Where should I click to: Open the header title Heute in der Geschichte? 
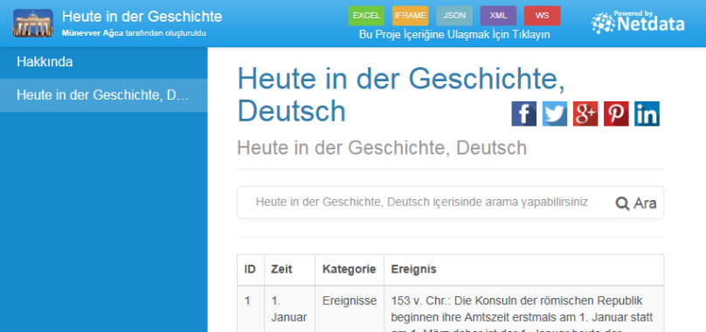[142, 17]
